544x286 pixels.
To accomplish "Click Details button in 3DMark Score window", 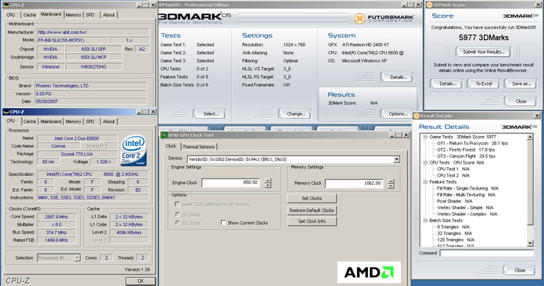I will pos(447,84).
